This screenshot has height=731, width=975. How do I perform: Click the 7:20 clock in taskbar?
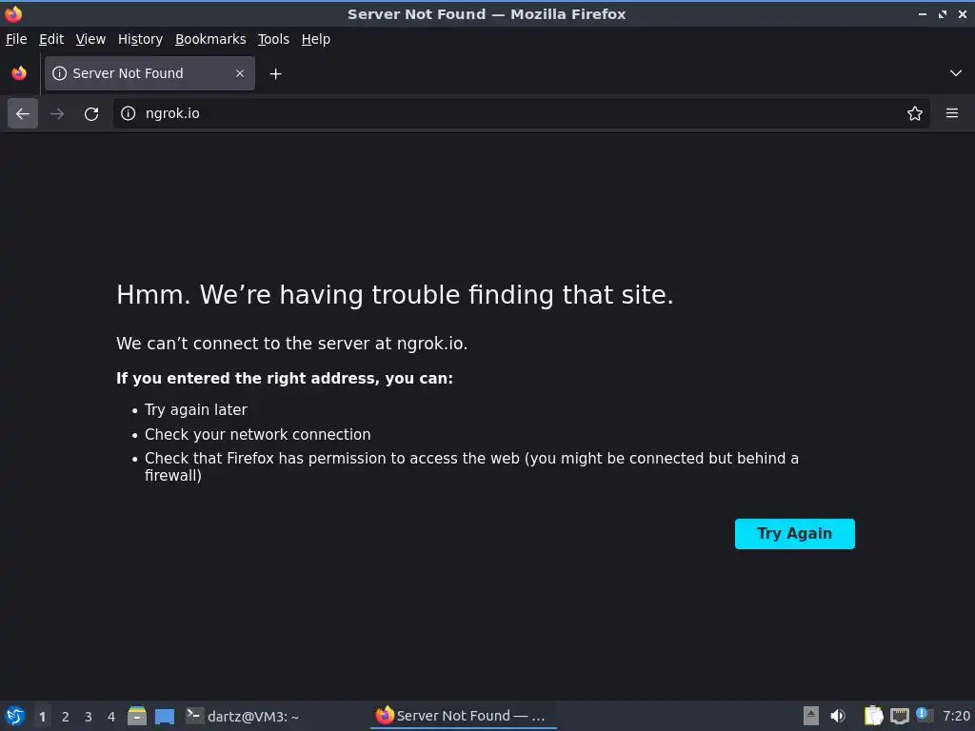click(x=956, y=716)
